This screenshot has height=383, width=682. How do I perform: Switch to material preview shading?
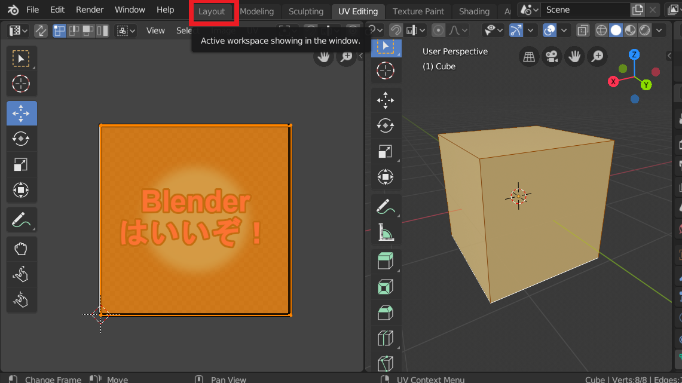coord(630,30)
